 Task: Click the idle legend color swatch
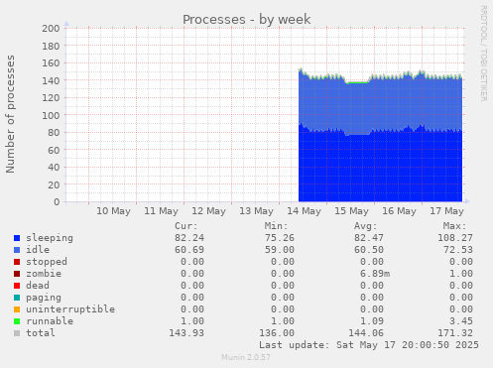(x=17, y=250)
